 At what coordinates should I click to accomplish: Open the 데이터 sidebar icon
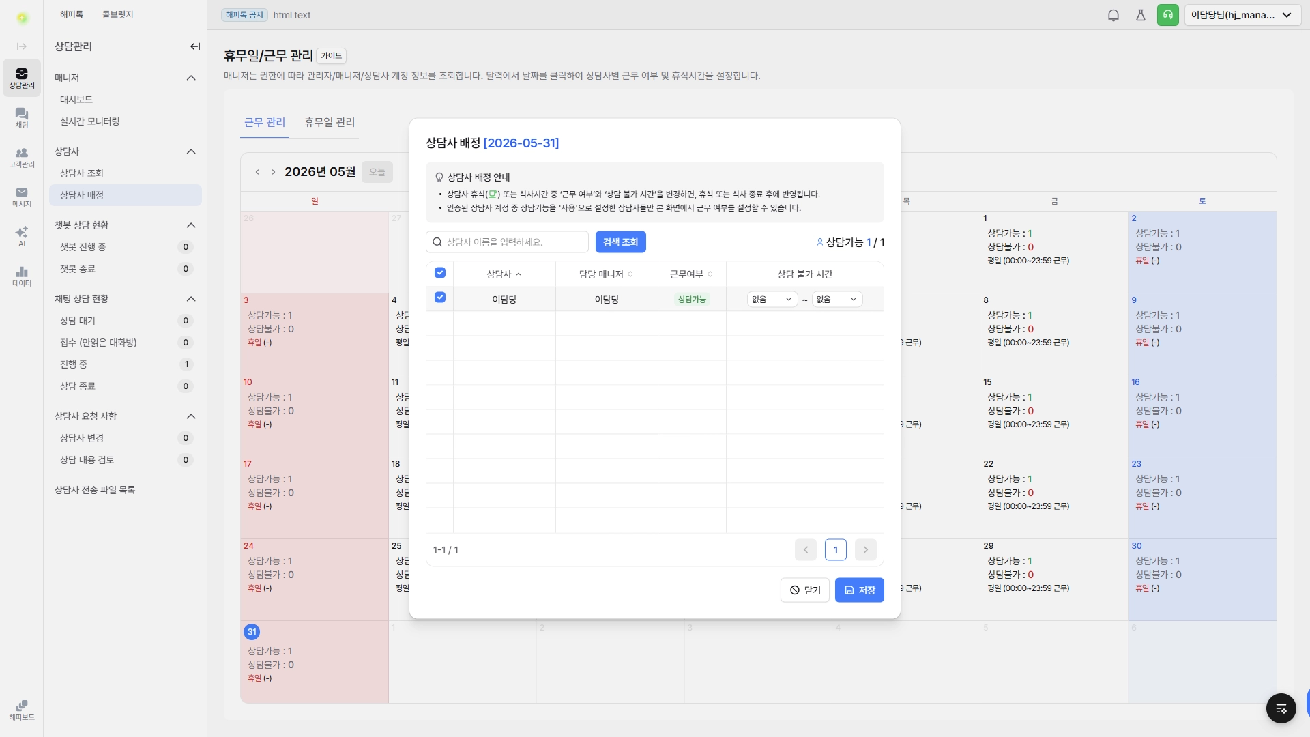click(22, 276)
